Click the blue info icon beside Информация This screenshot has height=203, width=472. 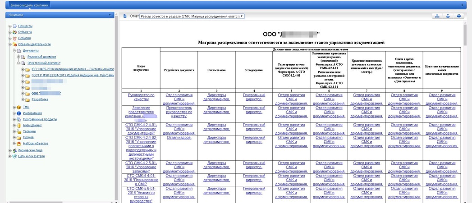coord(19,113)
